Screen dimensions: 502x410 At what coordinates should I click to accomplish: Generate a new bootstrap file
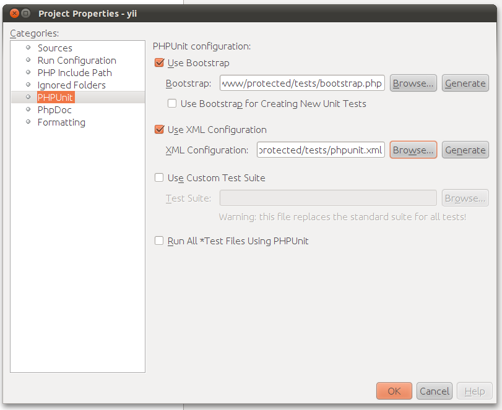pos(465,83)
